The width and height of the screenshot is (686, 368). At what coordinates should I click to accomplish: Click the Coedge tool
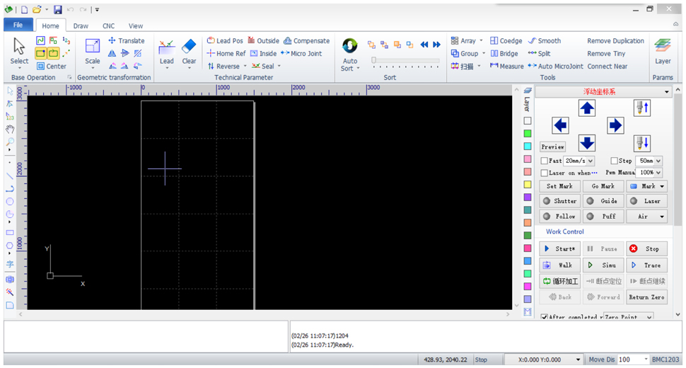tap(506, 41)
